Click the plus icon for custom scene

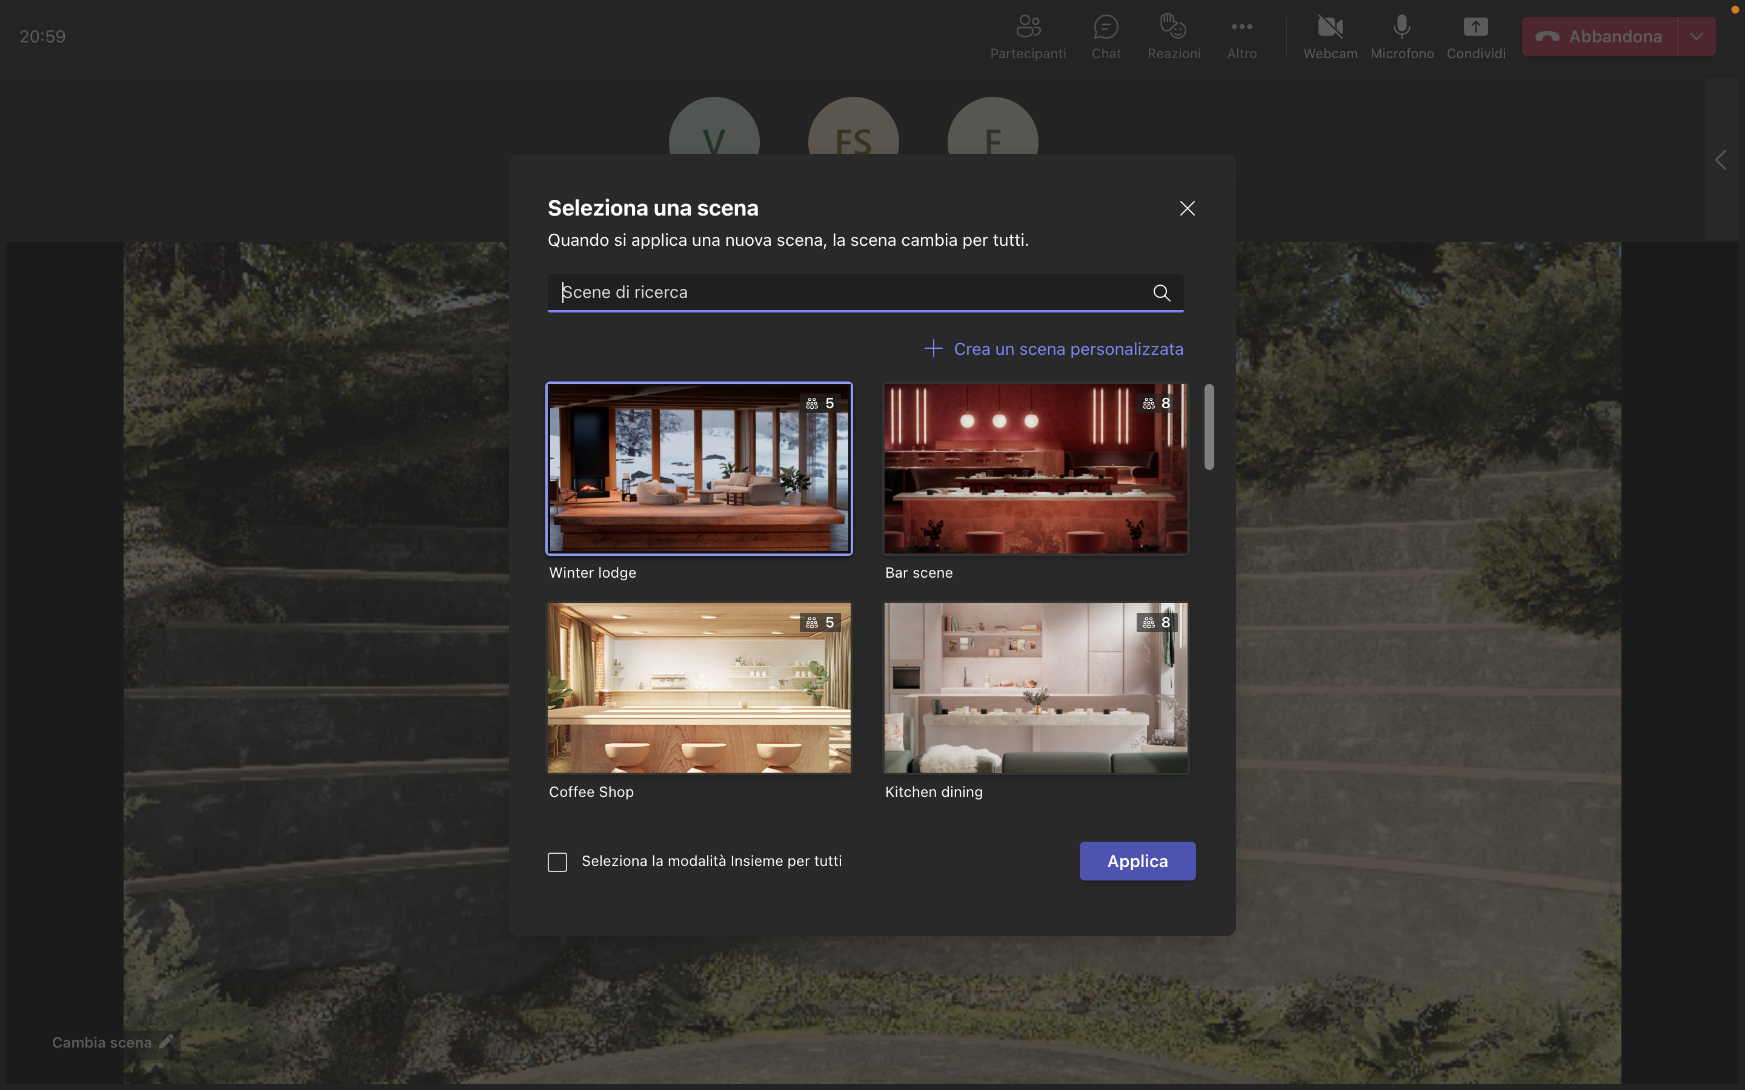tap(933, 349)
